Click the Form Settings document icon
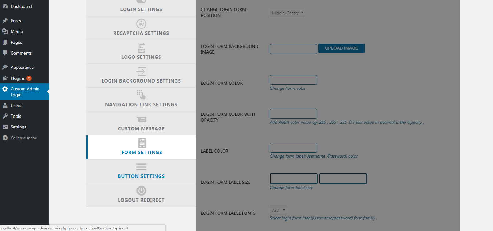 tap(141, 143)
